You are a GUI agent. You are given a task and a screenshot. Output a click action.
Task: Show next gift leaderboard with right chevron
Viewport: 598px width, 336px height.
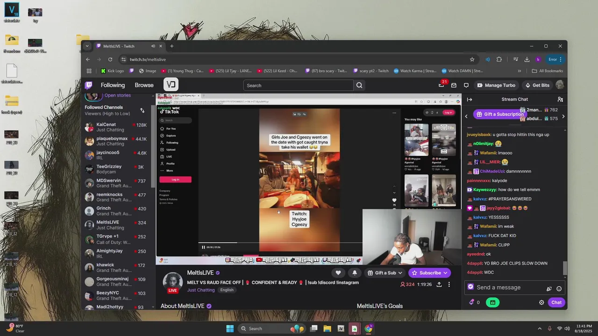(563, 116)
